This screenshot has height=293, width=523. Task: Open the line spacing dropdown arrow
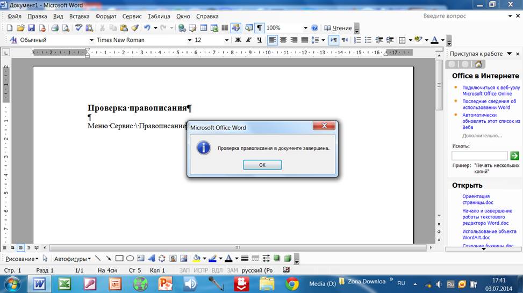[x=323, y=40]
